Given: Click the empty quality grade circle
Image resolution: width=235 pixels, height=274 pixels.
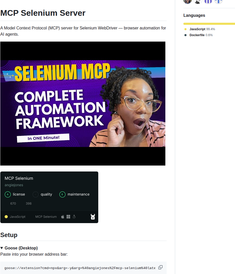Looking at the screenshot, I should [x=36, y=194].
